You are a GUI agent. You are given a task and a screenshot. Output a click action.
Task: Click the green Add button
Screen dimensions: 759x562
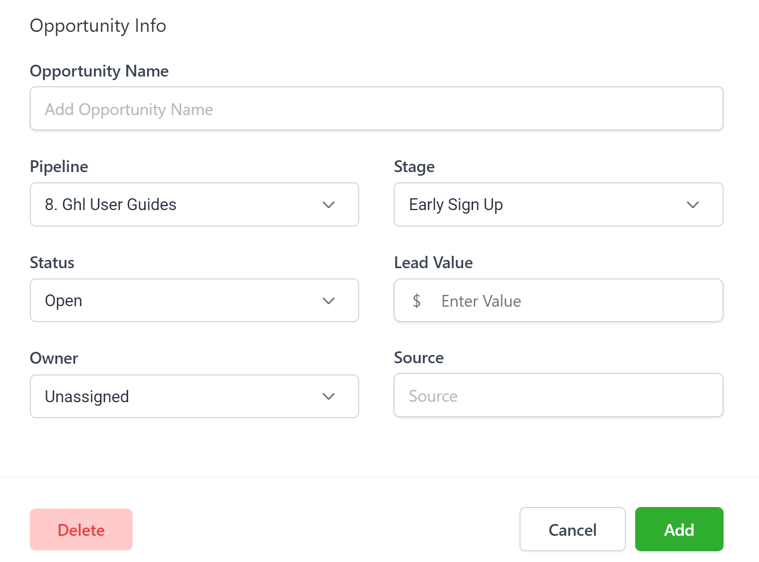pos(679,530)
